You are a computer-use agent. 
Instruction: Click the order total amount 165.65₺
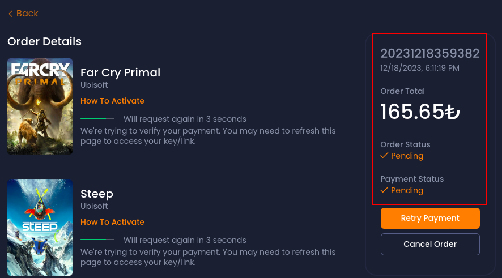click(420, 112)
